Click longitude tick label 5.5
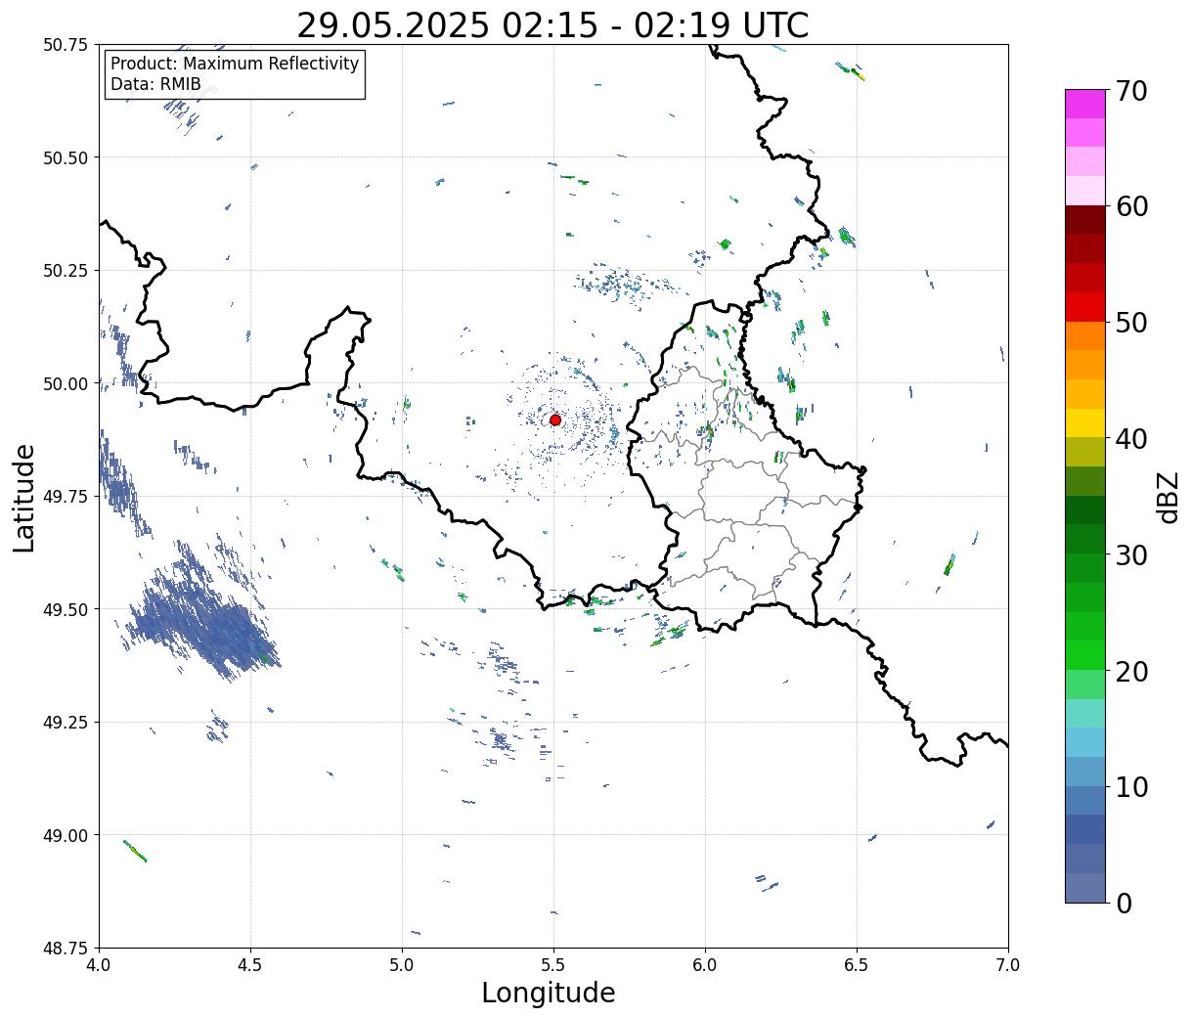 (x=553, y=965)
